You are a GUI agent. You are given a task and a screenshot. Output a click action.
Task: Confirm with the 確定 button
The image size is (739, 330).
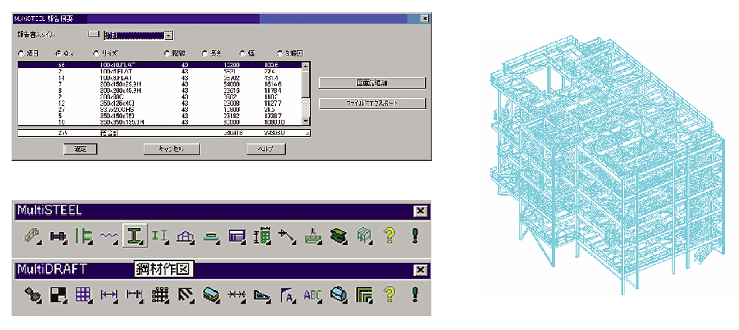click(x=80, y=149)
